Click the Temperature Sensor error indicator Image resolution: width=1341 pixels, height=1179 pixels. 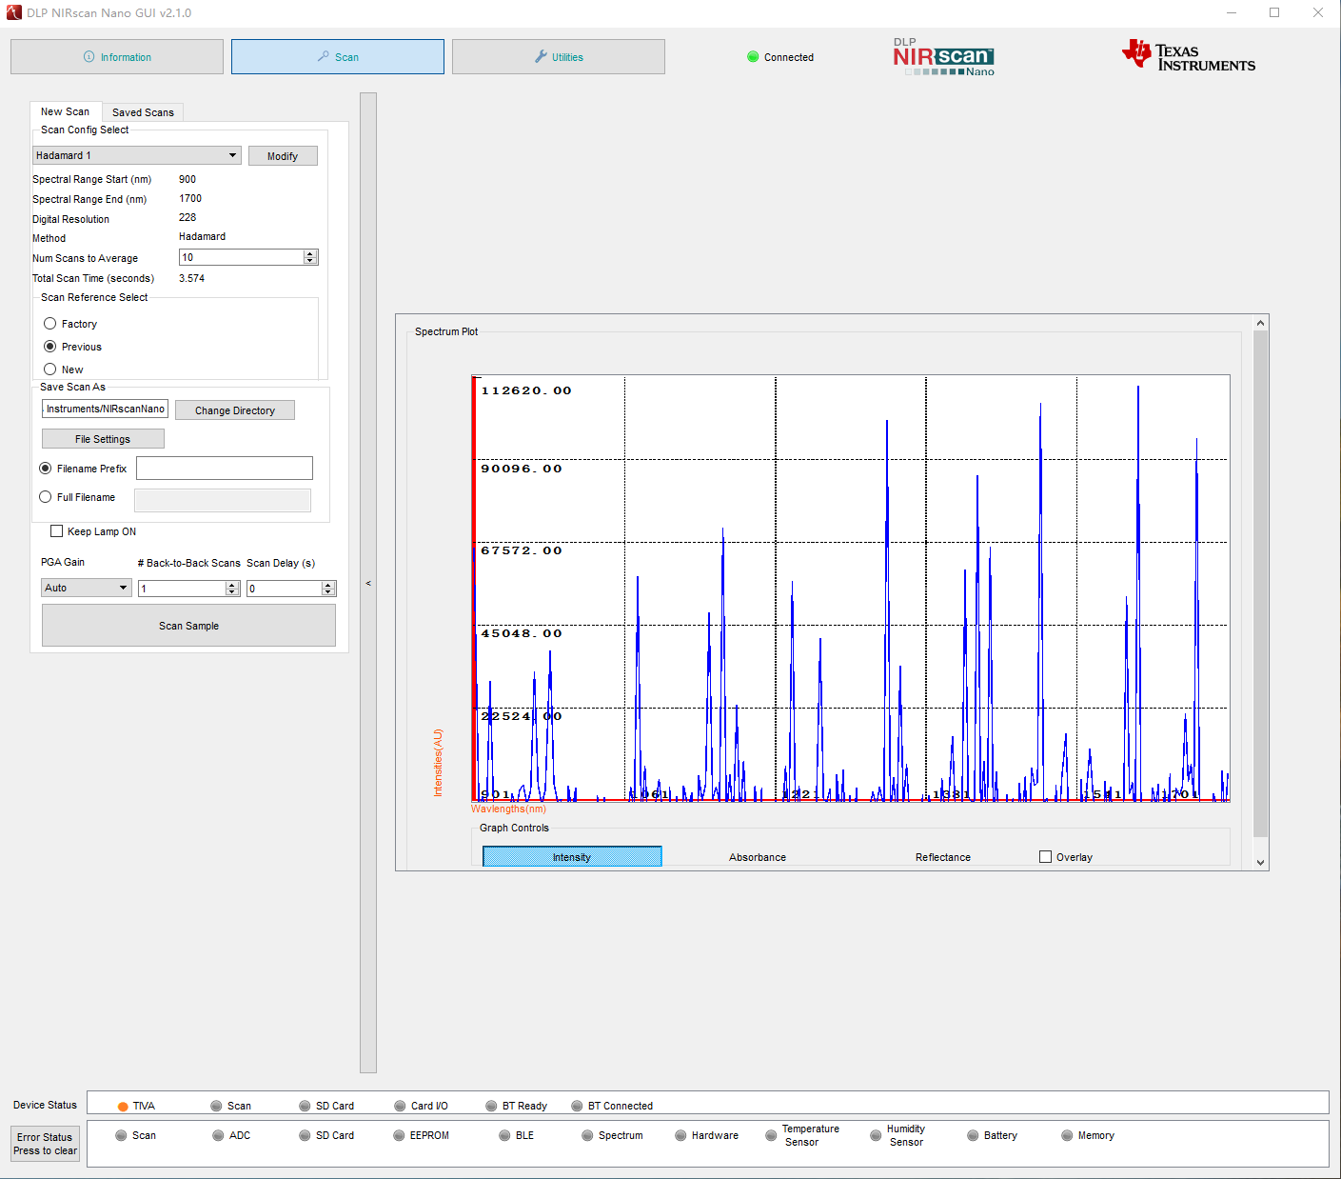[x=771, y=1135]
